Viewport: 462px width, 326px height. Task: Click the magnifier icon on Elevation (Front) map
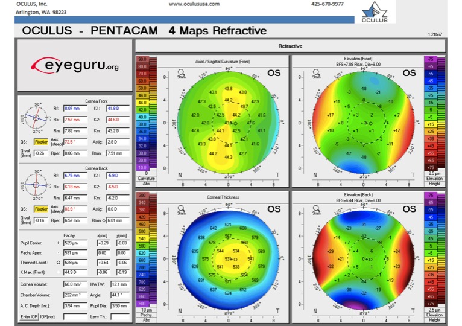click(316, 72)
